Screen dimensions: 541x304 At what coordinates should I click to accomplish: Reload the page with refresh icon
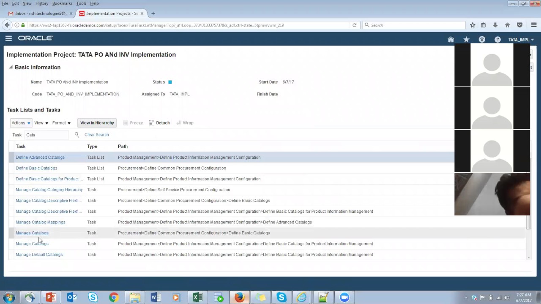click(355, 25)
